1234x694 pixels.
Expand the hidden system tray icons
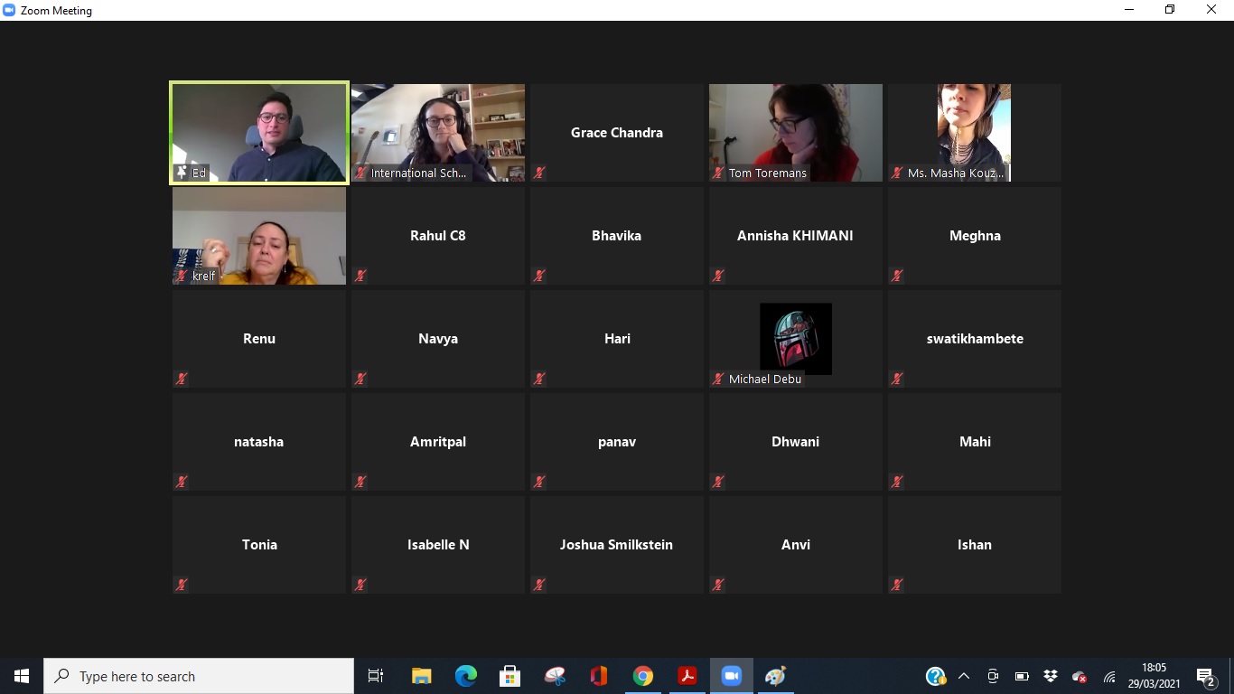pyautogui.click(x=964, y=676)
